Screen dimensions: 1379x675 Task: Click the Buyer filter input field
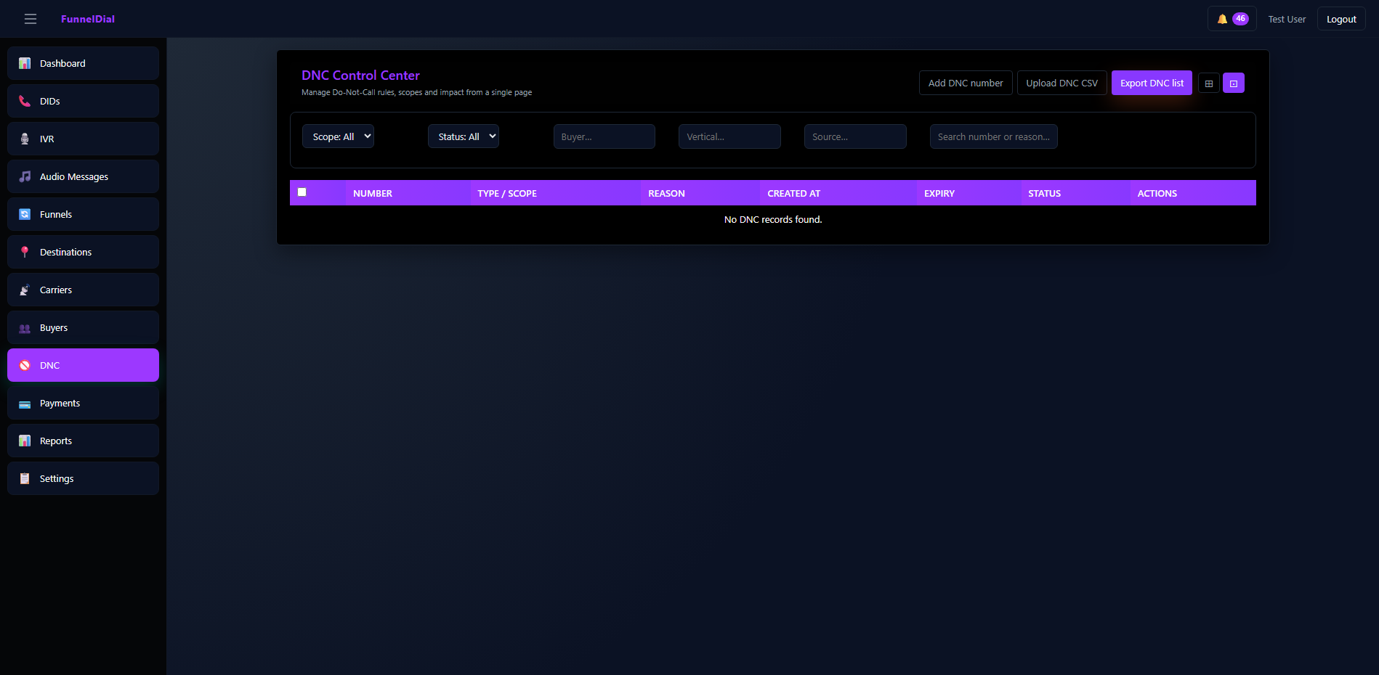[x=604, y=136]
